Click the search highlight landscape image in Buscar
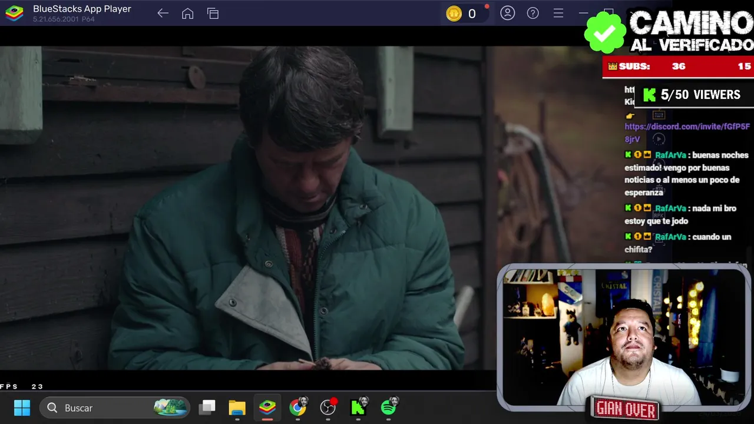 click(171, 407)
